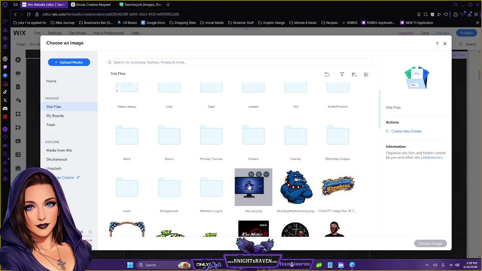This screenshot has height=271, width=482.
Task: Click the Choose Image button
Action: point(430,244)
